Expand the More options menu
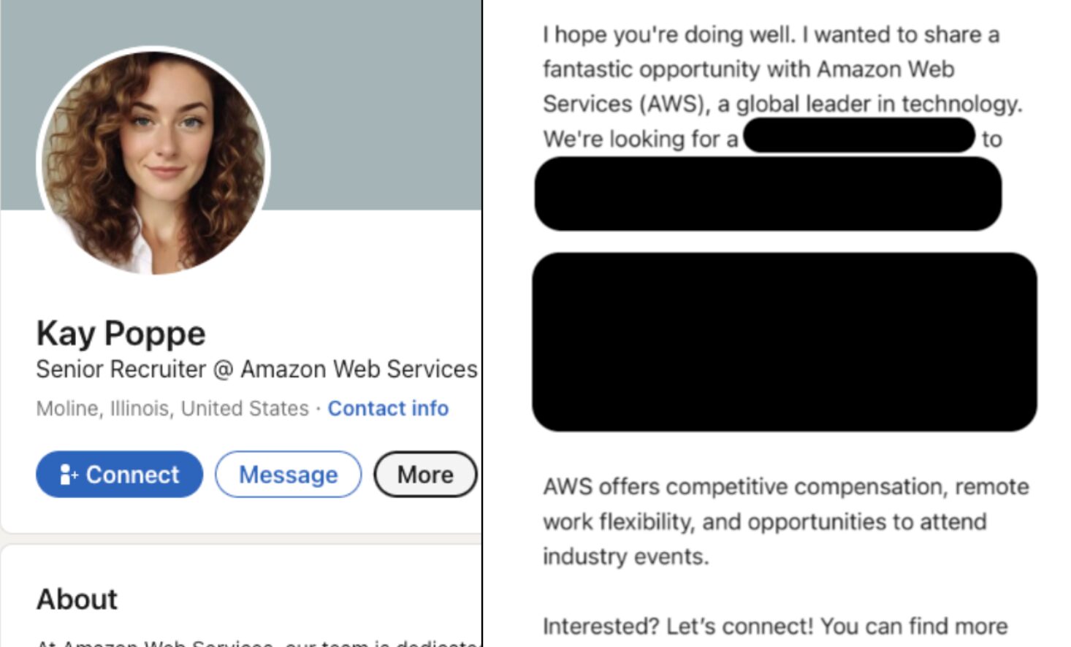The height and width of the screenshot is (647, 1071). (425, 475)
